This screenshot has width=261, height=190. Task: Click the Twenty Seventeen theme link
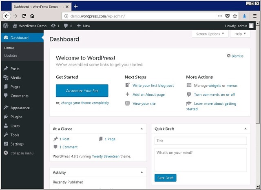tap(106, 157)
